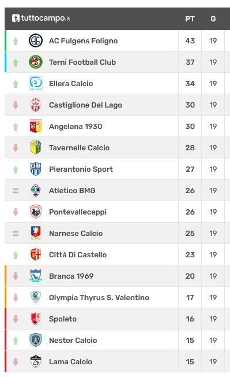Image resolution: width=230 pixels, height=377 pixels.
Task: Click the Branca 1969 team crest
Action: click(36, 276)
